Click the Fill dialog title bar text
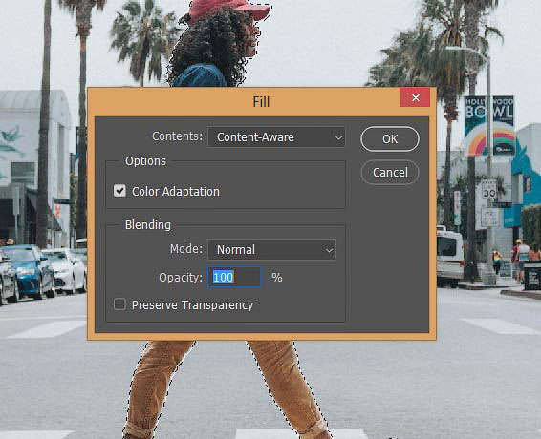The width and height of the screenshot is (541, 439). [x=261, y=102]
